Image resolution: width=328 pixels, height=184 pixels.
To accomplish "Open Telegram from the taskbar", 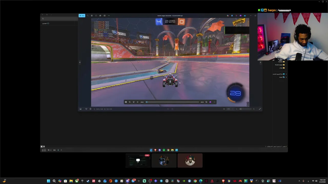I will [x=161, y=181].
